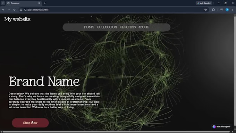Click the browser back arrow
This screenshot has width=236, height=133.
tap(3, 10)
